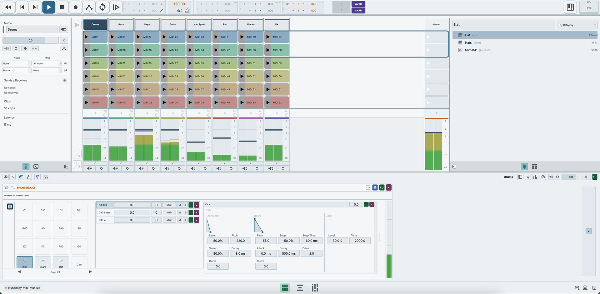
Task: Open the virtual piano keyboard
Action: pyautogui.click(x=570, y=7)
